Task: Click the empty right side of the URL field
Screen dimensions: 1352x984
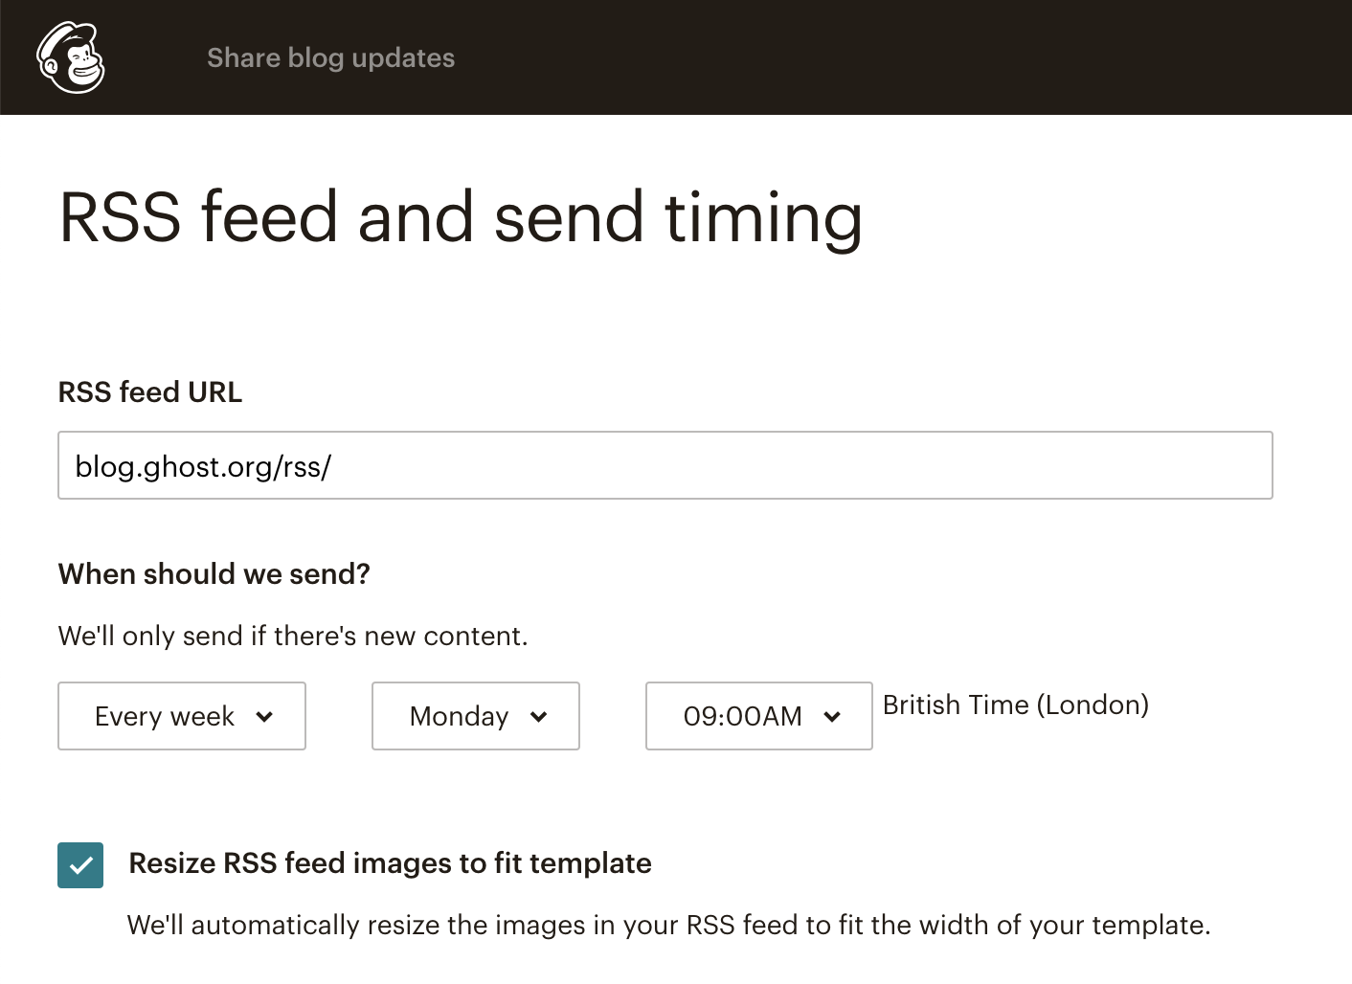Action: click(1053, 465)
